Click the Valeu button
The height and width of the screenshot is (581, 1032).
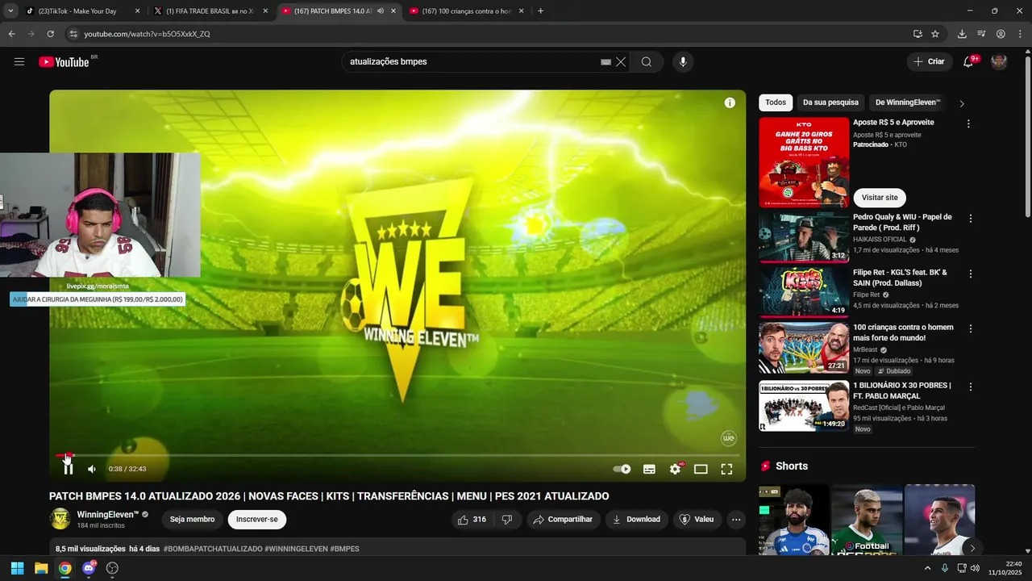coord(697,520)
